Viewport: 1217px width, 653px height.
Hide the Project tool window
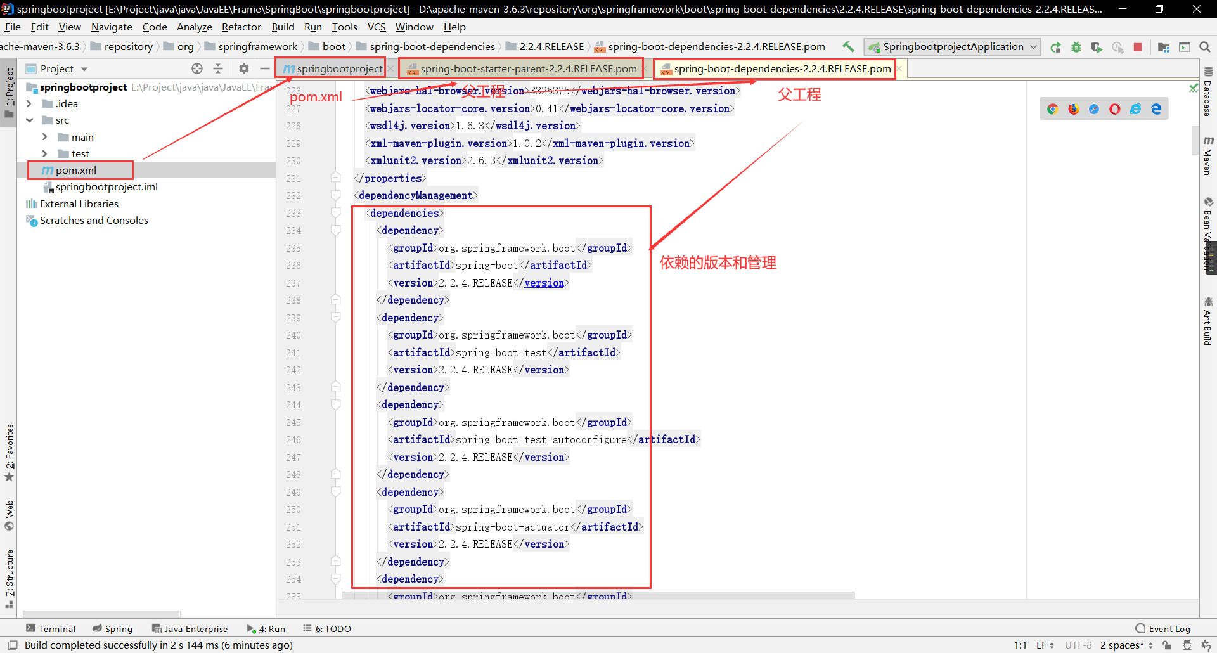pyautogui.click(x=265, y=68)
